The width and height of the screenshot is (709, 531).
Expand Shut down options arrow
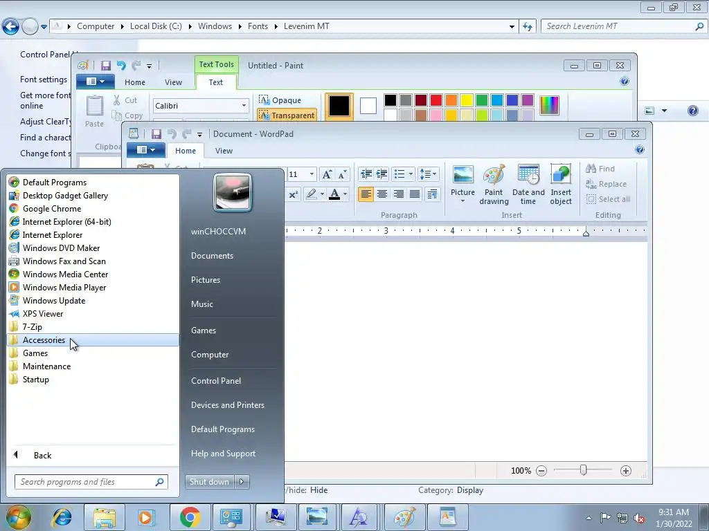pyautogui.click(x=242, y=482)
